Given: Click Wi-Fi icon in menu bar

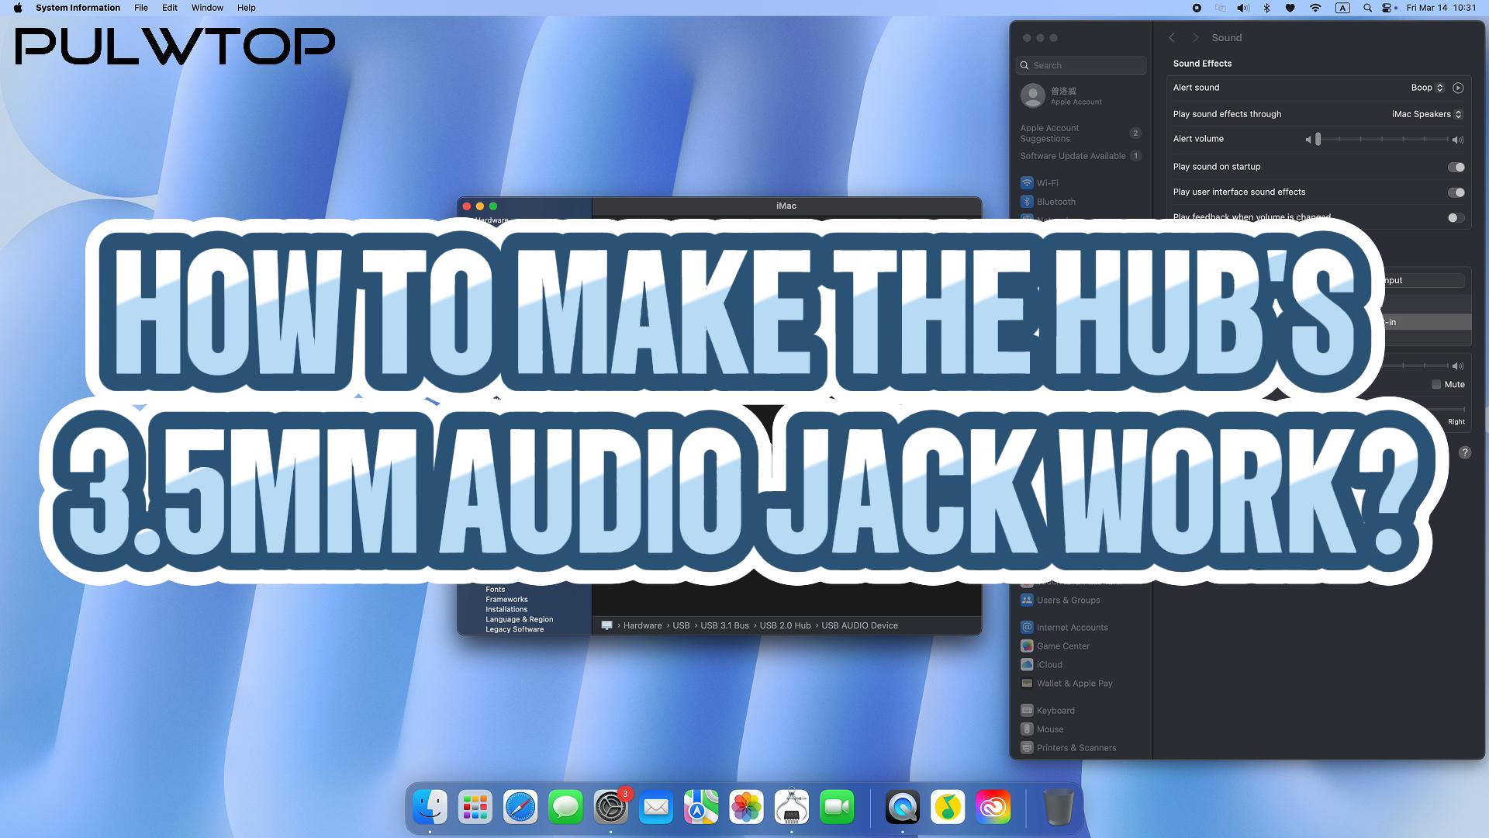Looking at the screenshot, I should [1315, 8].
